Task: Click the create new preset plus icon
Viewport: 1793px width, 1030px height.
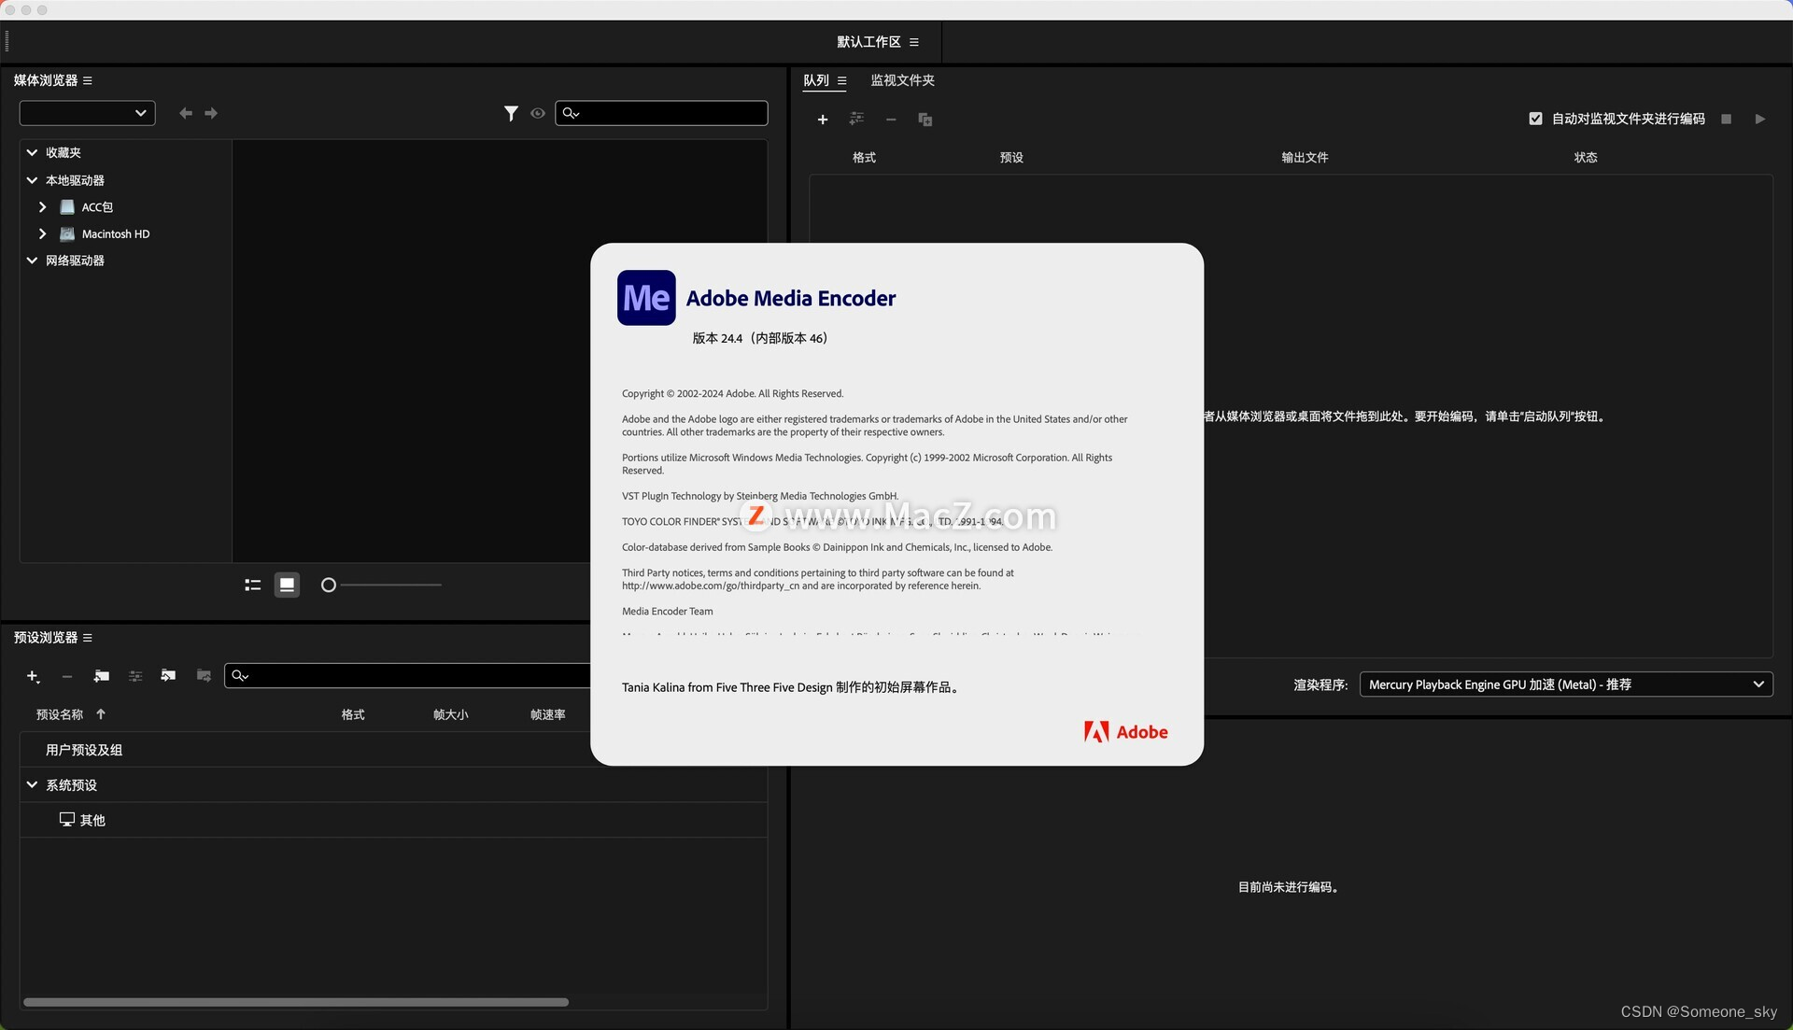Action: [33, 676]
